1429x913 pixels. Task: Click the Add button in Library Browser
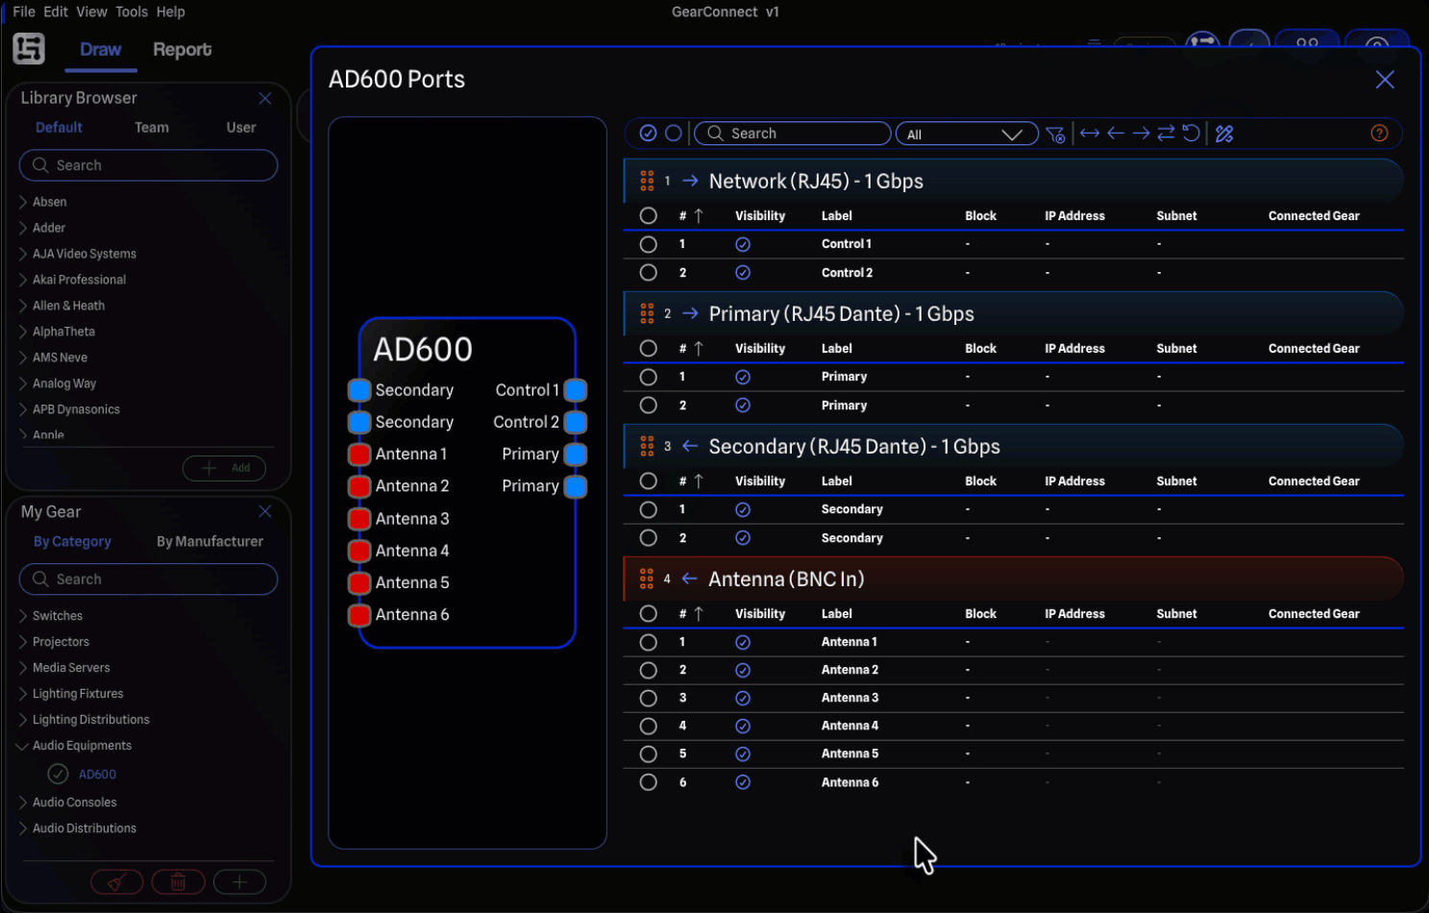click(x=225, y=468)
